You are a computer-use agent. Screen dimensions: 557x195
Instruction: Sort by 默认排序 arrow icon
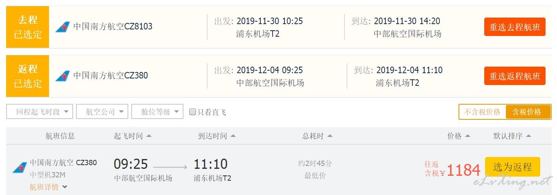[528, 136]
